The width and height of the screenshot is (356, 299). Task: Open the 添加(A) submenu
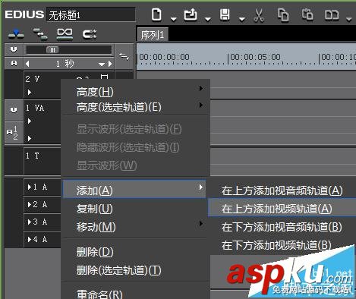(134, 189)
